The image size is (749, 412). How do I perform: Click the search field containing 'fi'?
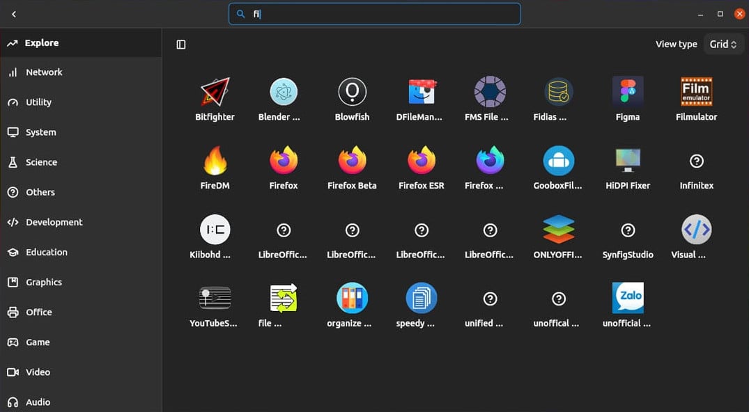[x=375, y=14]
